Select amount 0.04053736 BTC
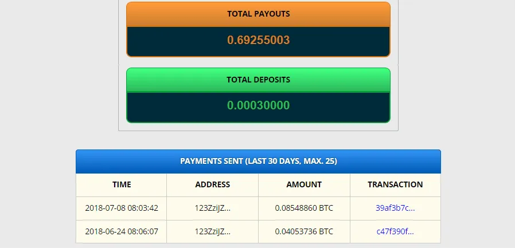Screen dimensions: 515x248 point(304,231)
